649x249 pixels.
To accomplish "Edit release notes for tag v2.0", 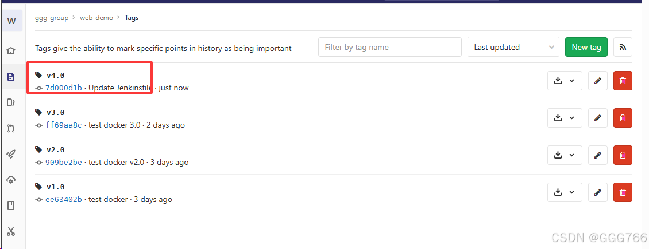I will click(x=597, y=155).
